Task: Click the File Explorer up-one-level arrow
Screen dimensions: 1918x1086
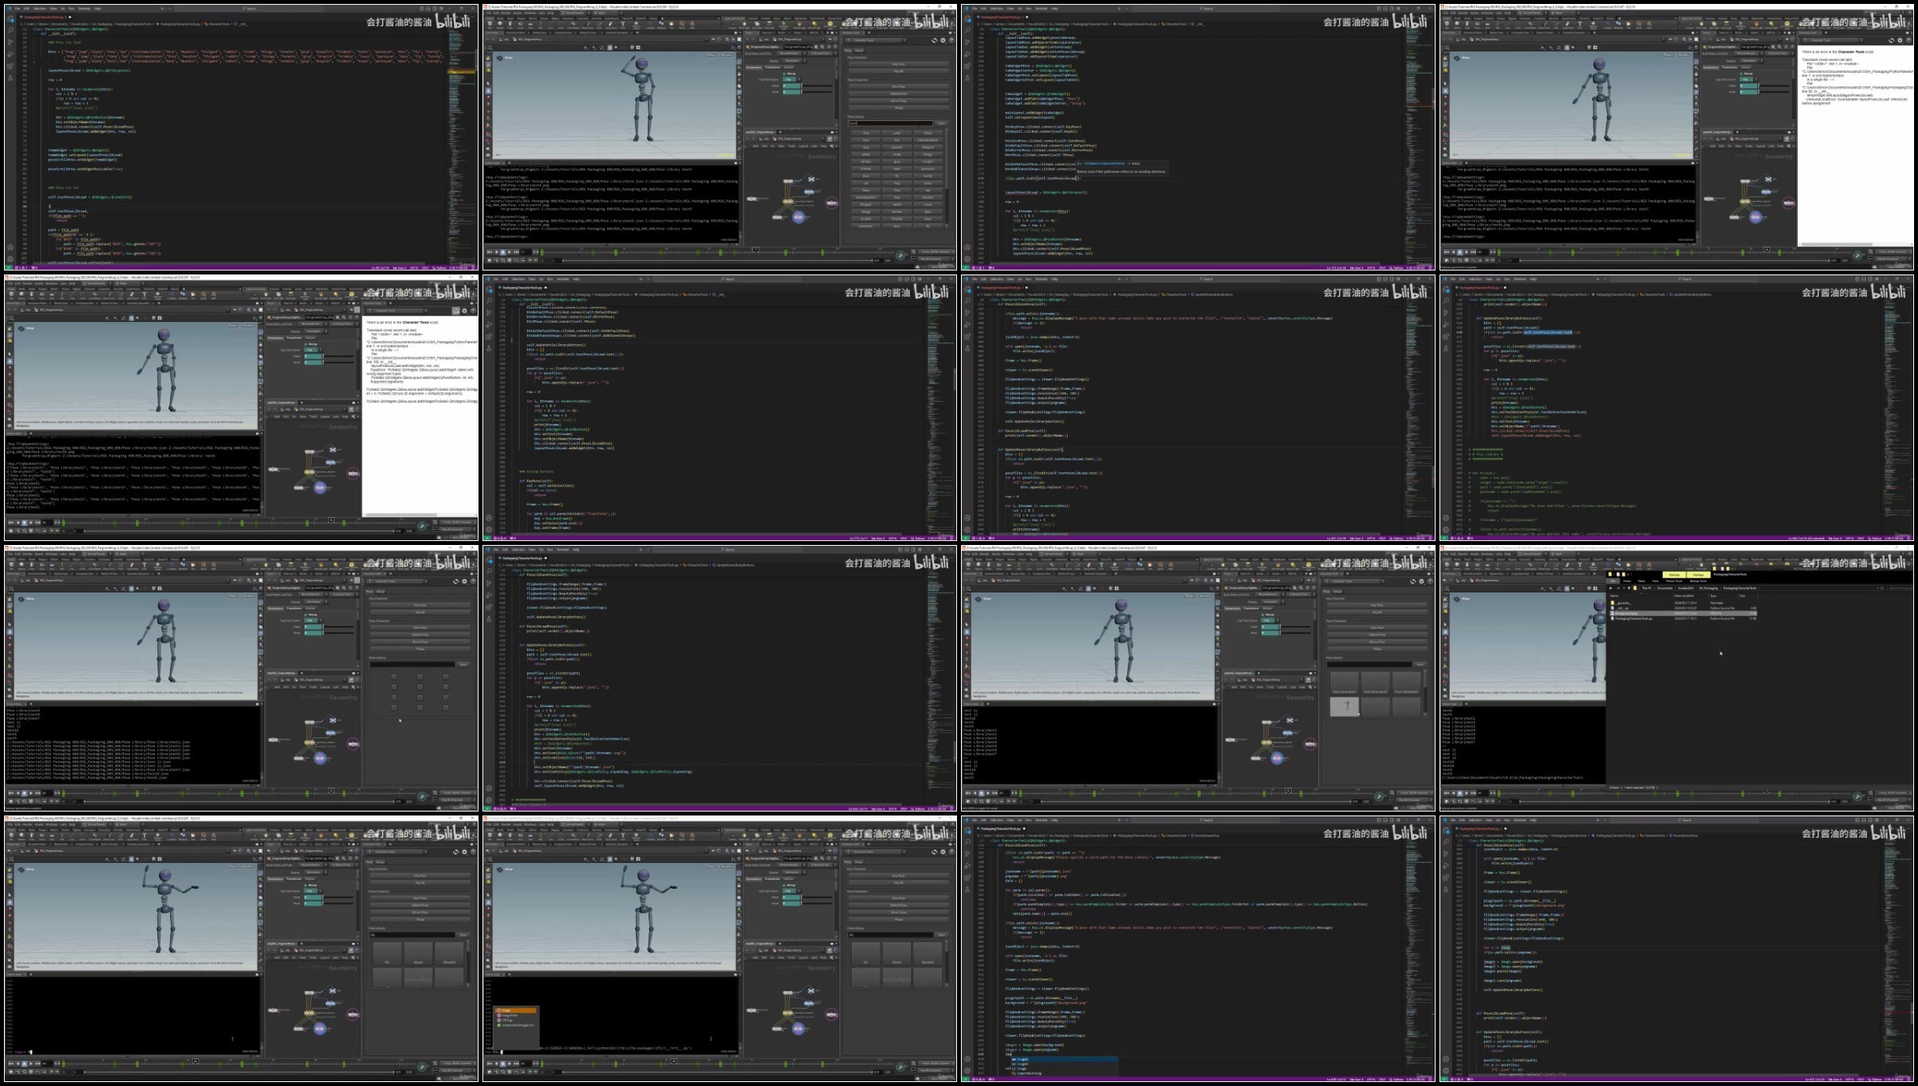Action: point(1629,588)
